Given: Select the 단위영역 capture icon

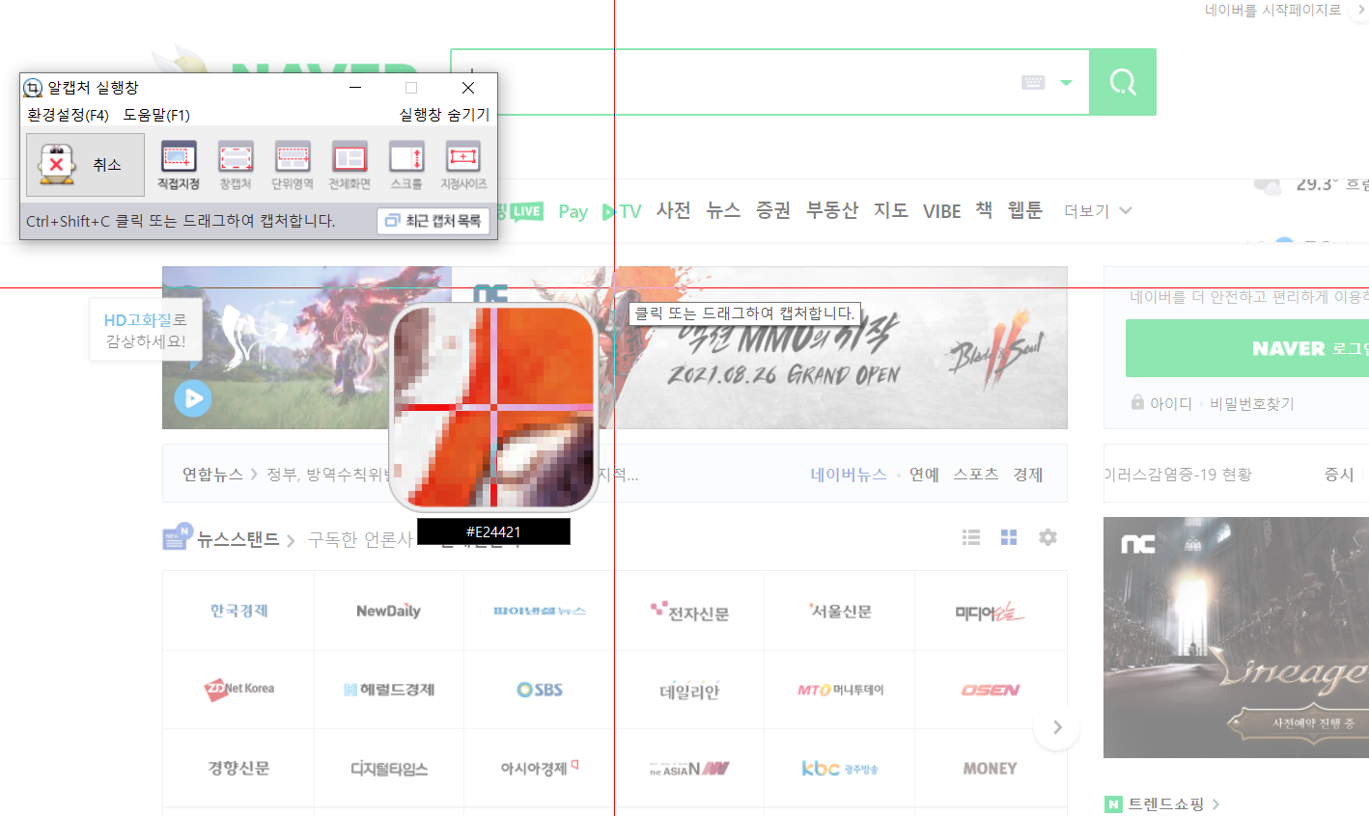Looking at the screenshot, I should (293, 165).
